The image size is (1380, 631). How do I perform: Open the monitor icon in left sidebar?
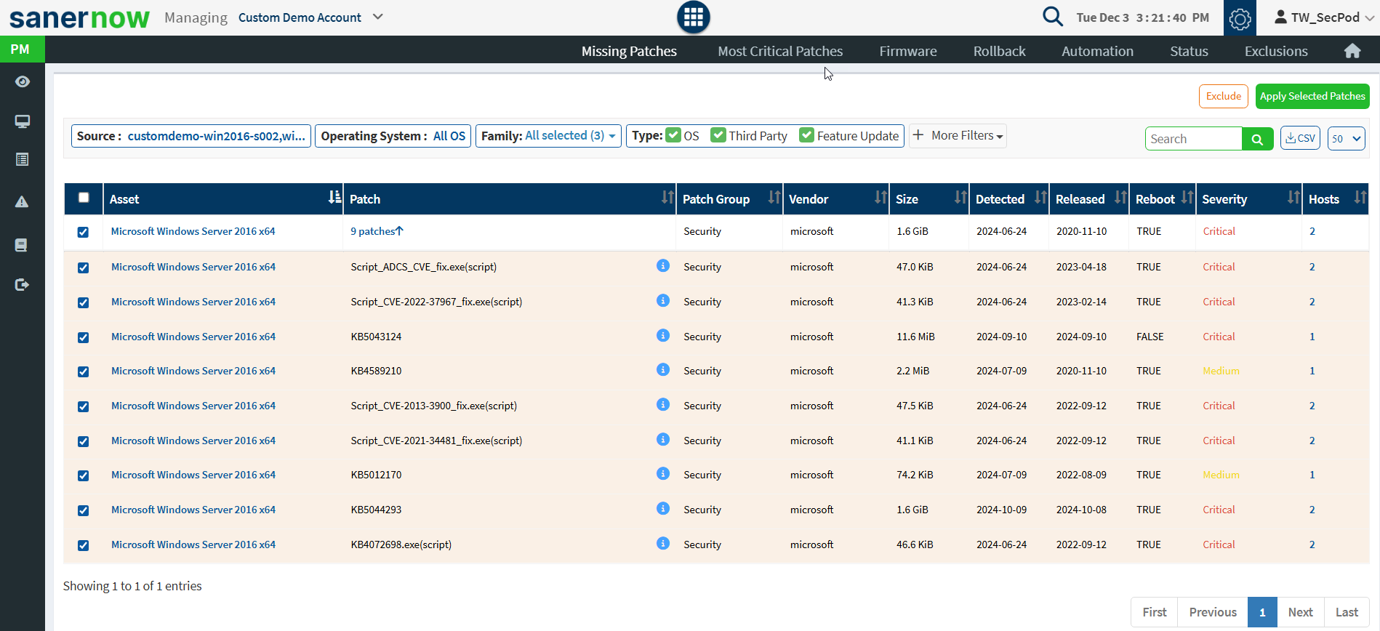23,121
